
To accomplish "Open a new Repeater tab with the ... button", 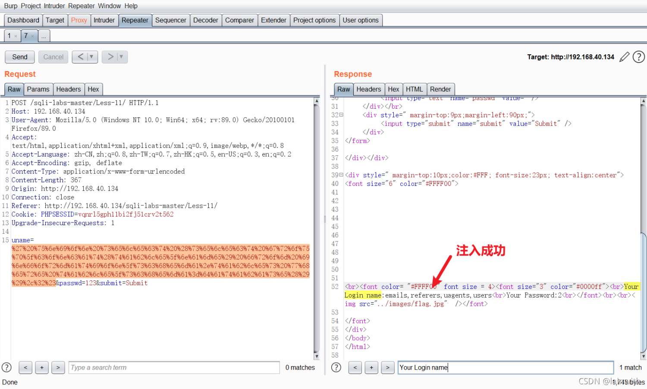I will (44, 36).
